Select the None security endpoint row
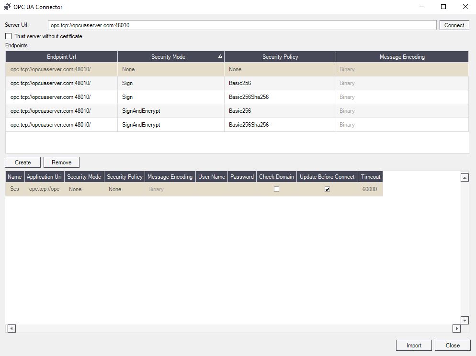The width and height of the screenshot is (476, 356). (192, 69)
